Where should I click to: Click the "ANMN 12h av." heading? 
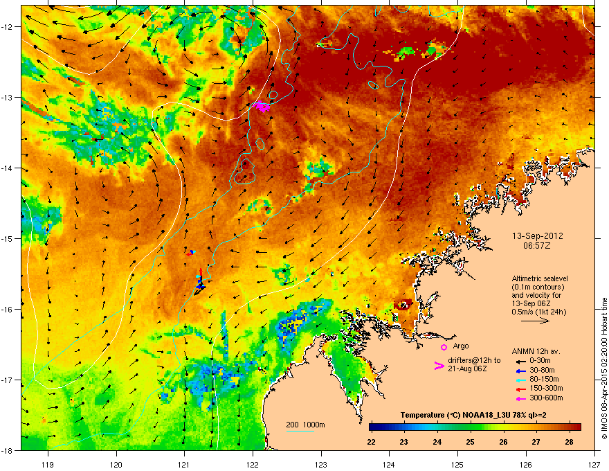pyautogui.click(x=536, y=351)
